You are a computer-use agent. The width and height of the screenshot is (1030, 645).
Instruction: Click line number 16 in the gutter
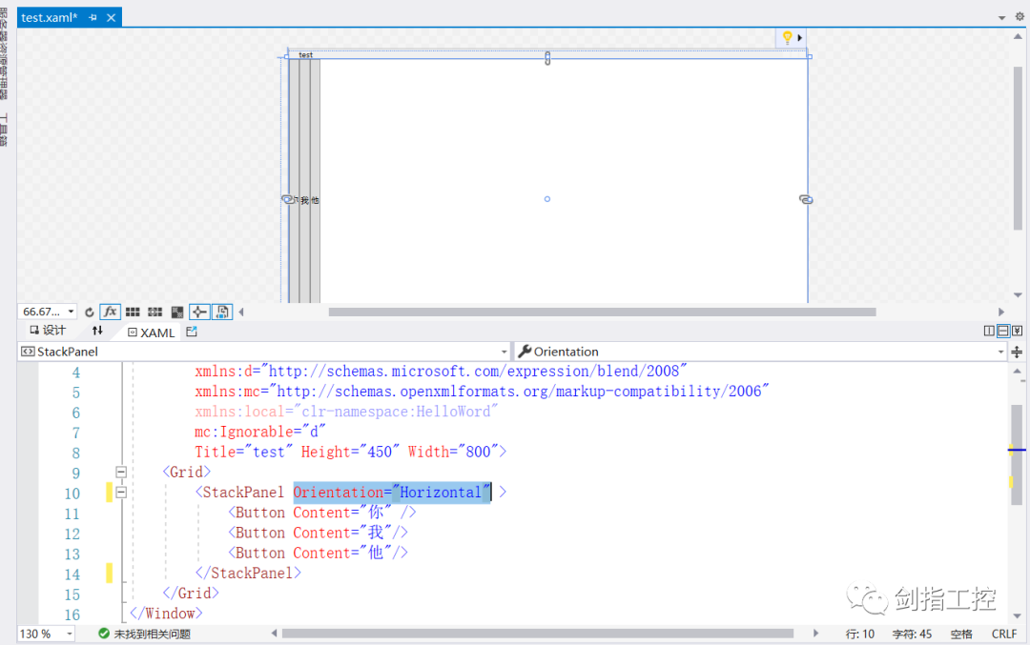tap(72, 615)
